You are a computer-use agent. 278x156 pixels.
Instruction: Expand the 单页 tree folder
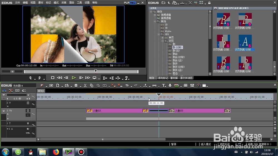pyautogui.click(x=162, y=37)
